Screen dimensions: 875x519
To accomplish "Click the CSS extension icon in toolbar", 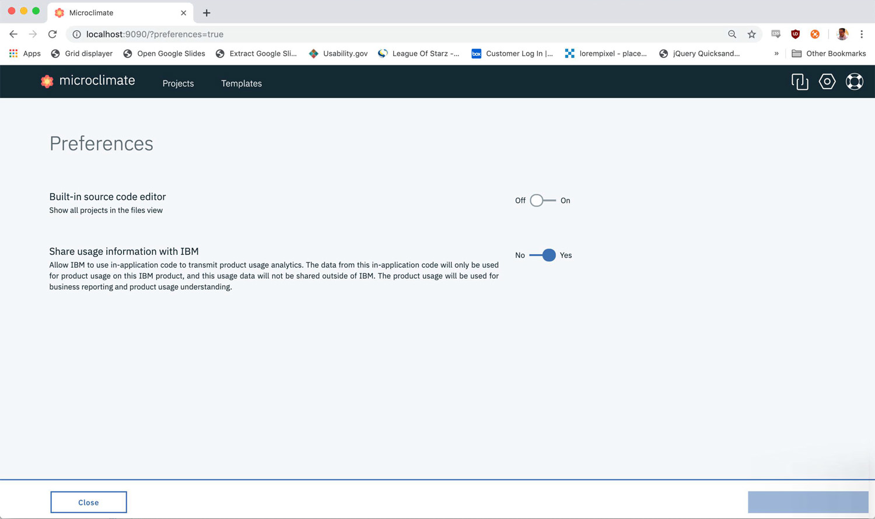I will (776, 34).
